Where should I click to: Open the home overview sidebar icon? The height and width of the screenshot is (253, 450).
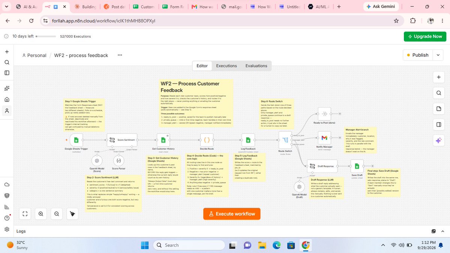7,100
